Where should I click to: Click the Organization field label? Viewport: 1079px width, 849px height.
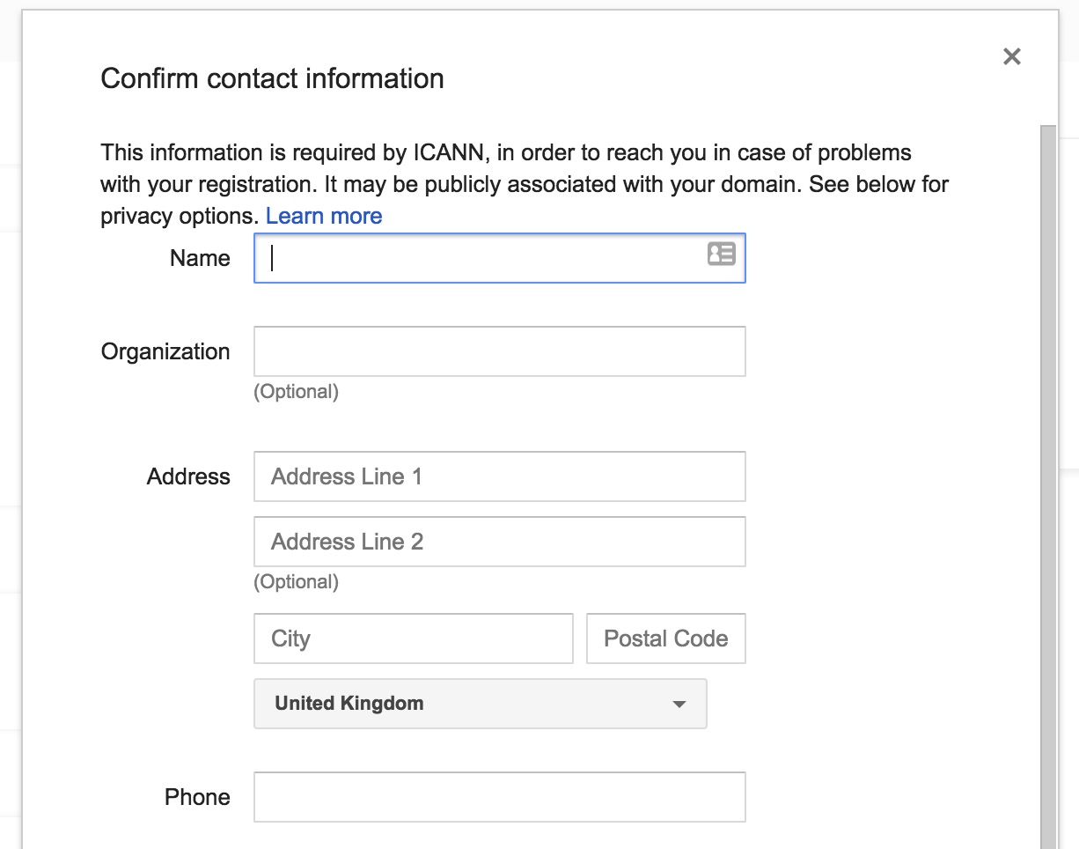click(165, 351)
